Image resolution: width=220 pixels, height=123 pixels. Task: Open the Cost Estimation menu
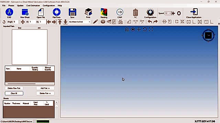click(33, 5)
